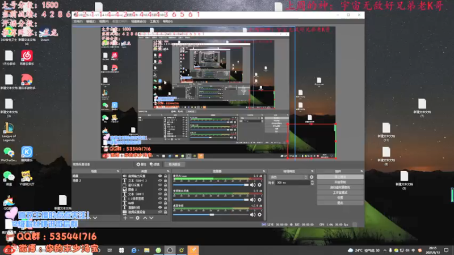
Task: Open the 帮助(H) menu
Action: tap(167, 22)
